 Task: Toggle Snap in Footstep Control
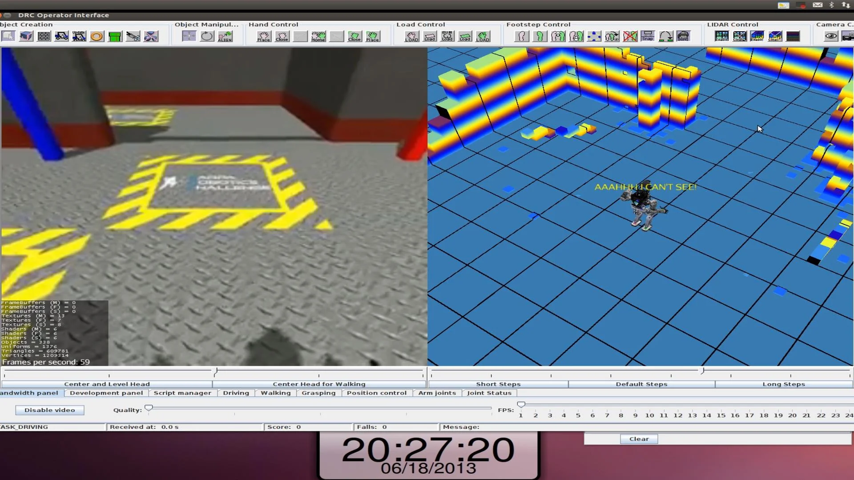point(648,36)
